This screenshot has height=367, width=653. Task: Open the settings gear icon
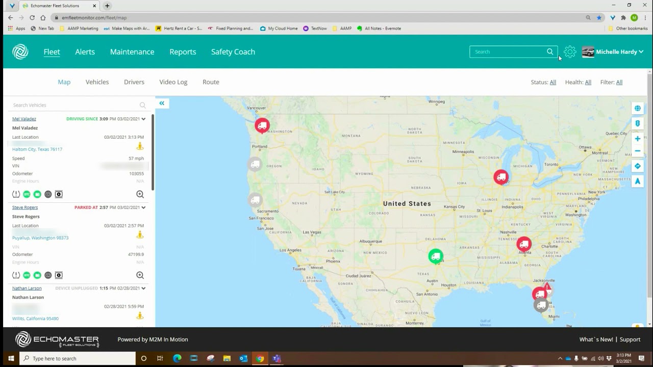coord(570,51)
